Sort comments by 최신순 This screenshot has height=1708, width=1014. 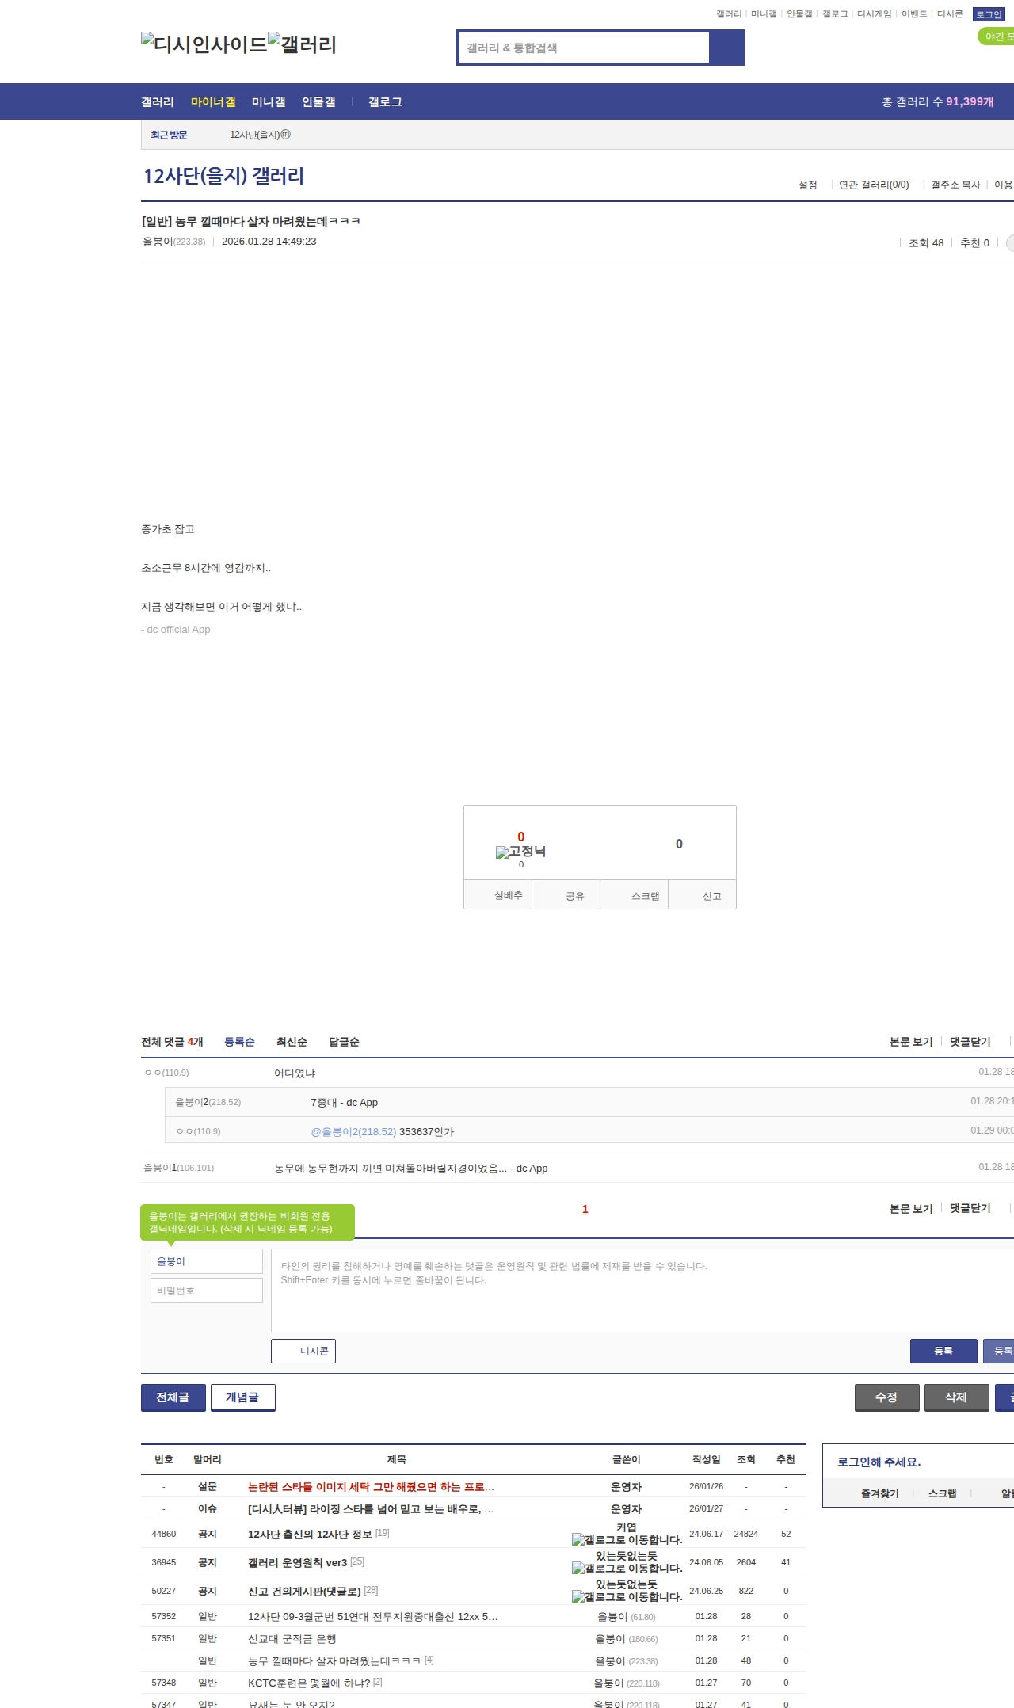point(292,1042)
